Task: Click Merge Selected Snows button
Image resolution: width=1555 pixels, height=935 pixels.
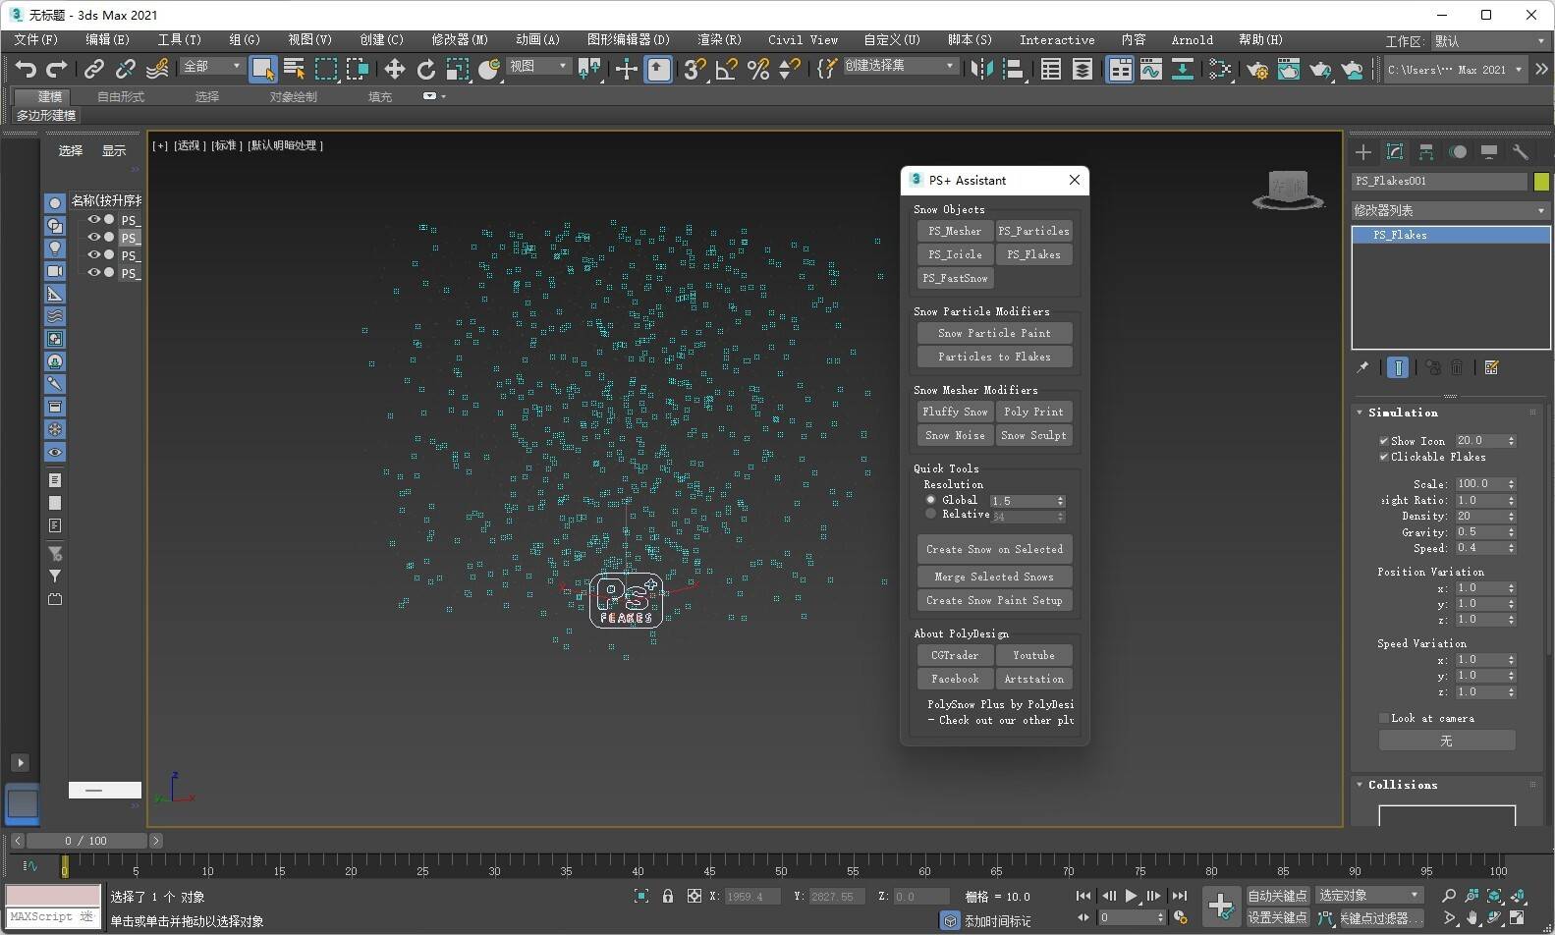Action: [x=994, y=577]
